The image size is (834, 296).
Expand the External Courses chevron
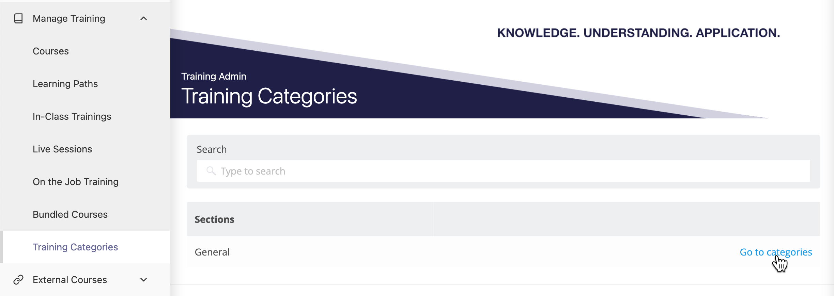(144, 280)
